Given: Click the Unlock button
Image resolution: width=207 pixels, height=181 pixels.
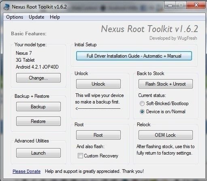Looking at the screenshot, I should [x=98, y=84].
